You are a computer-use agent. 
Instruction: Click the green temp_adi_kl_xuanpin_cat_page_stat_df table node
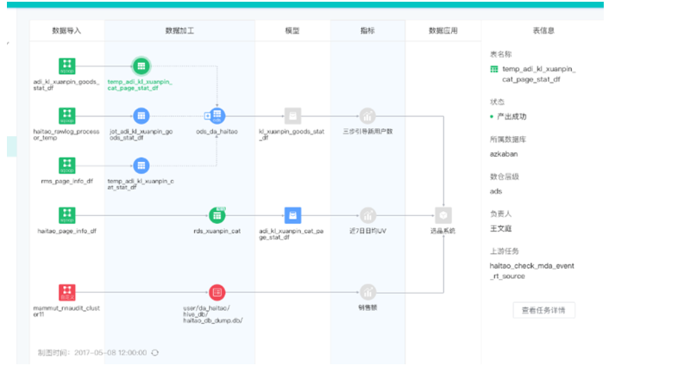[141, 66]
